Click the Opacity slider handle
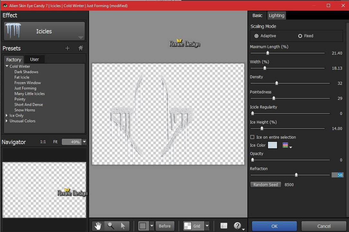349x232 pixels. (252, 160)
